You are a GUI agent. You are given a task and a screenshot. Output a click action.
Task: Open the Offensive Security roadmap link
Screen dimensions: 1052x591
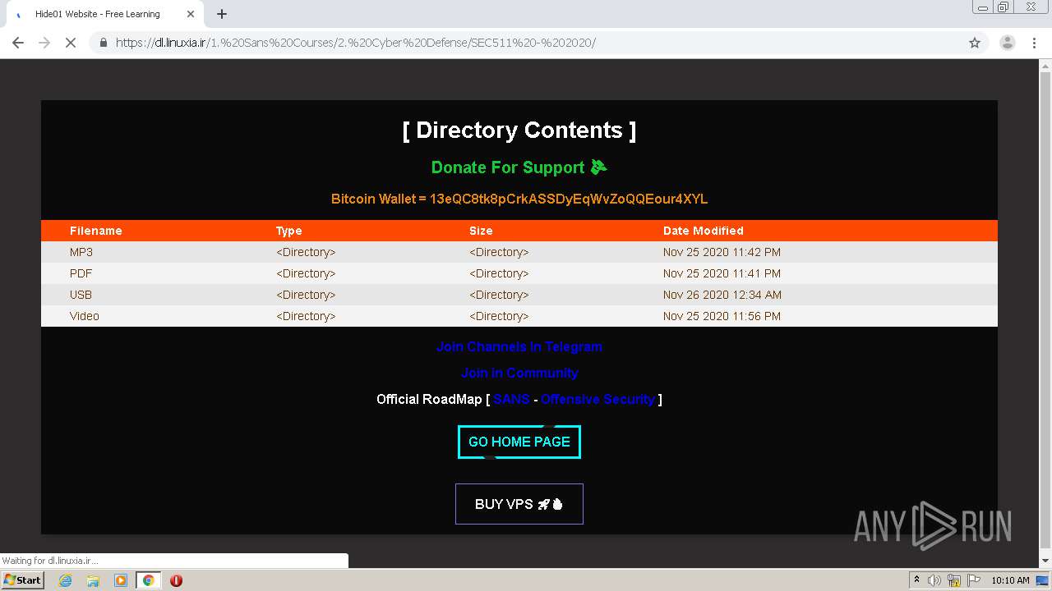[598, 399]
